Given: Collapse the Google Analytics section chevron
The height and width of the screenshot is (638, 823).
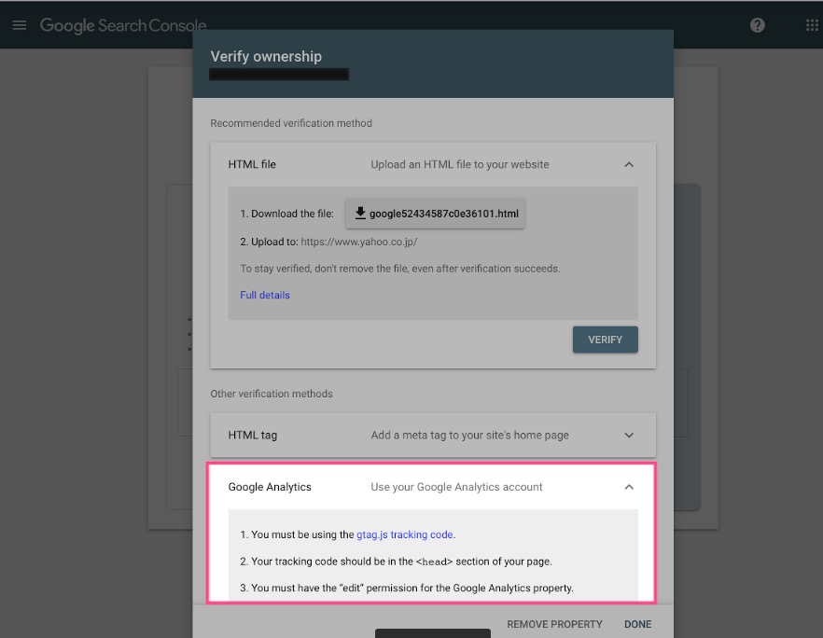Looking at the screenshot, I should click(629, 488).
